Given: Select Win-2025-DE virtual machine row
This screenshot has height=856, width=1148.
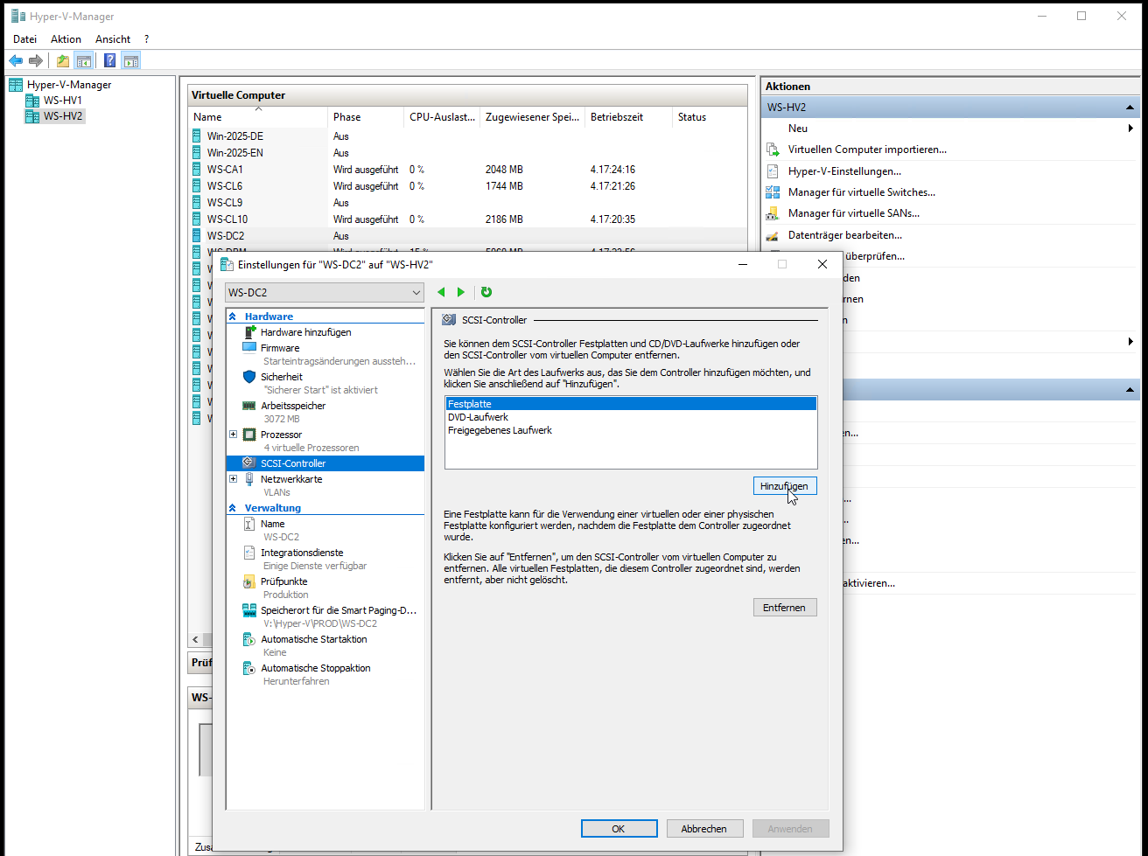Looking at the screenshot, I should 468,136.
